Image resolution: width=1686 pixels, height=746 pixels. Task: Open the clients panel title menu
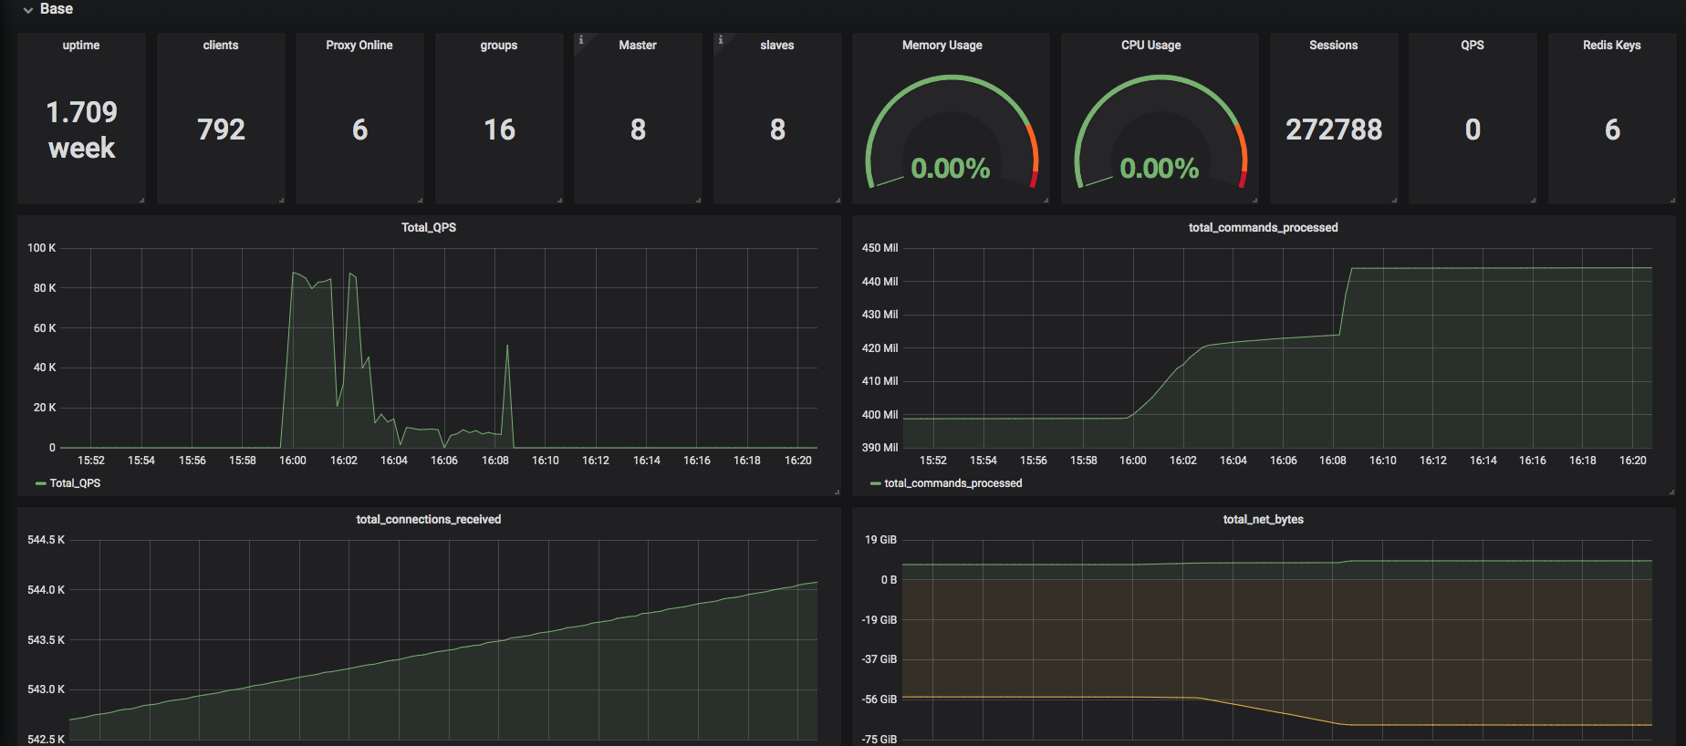pos(221,45)
